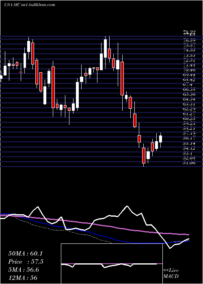The height and width of the screenshot is (284, 203).
Task: Click the 58.21 price axis label
Action: coord(189,129)
